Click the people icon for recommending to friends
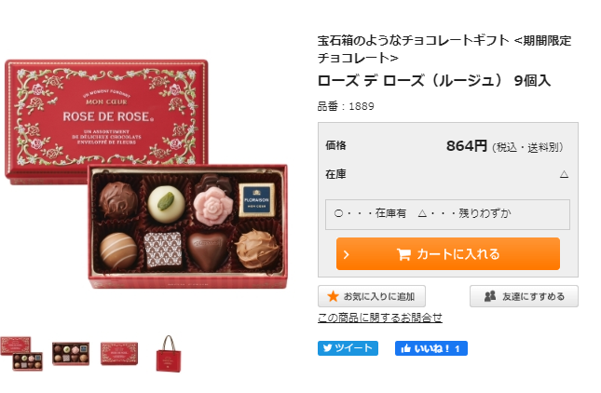601x393 pixels. [490, 296]
